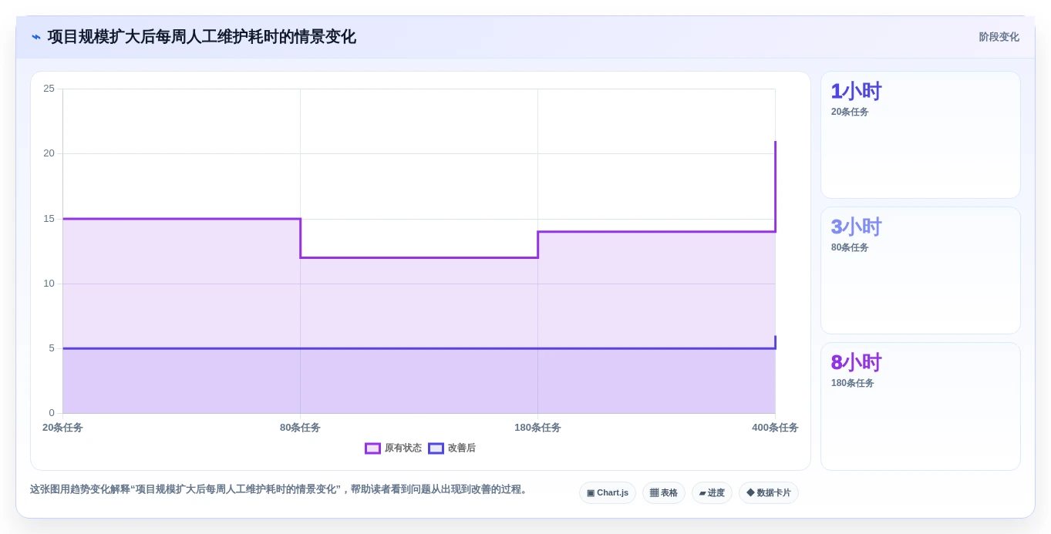1051x534 pixels.
Task: Select the 进度 tag chip
Action: [712, 493]
